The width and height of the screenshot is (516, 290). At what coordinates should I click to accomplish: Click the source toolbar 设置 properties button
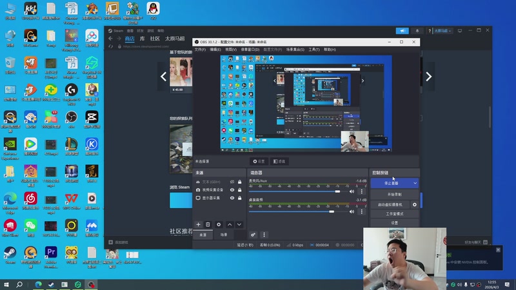tap(259, 162)
